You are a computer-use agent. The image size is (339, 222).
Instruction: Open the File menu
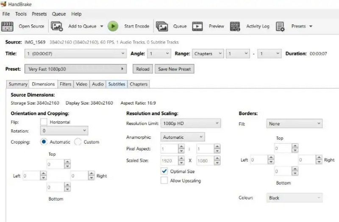[x=6, y=14]
